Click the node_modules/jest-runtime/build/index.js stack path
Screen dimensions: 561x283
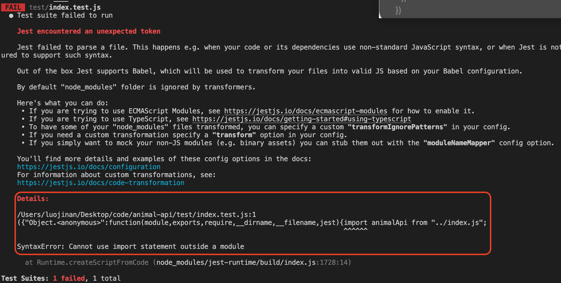[236, 263]
